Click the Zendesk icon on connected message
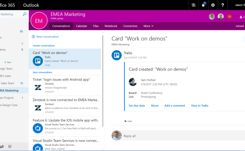The height and width of the screenshot is (151, 245). point(38,108)
